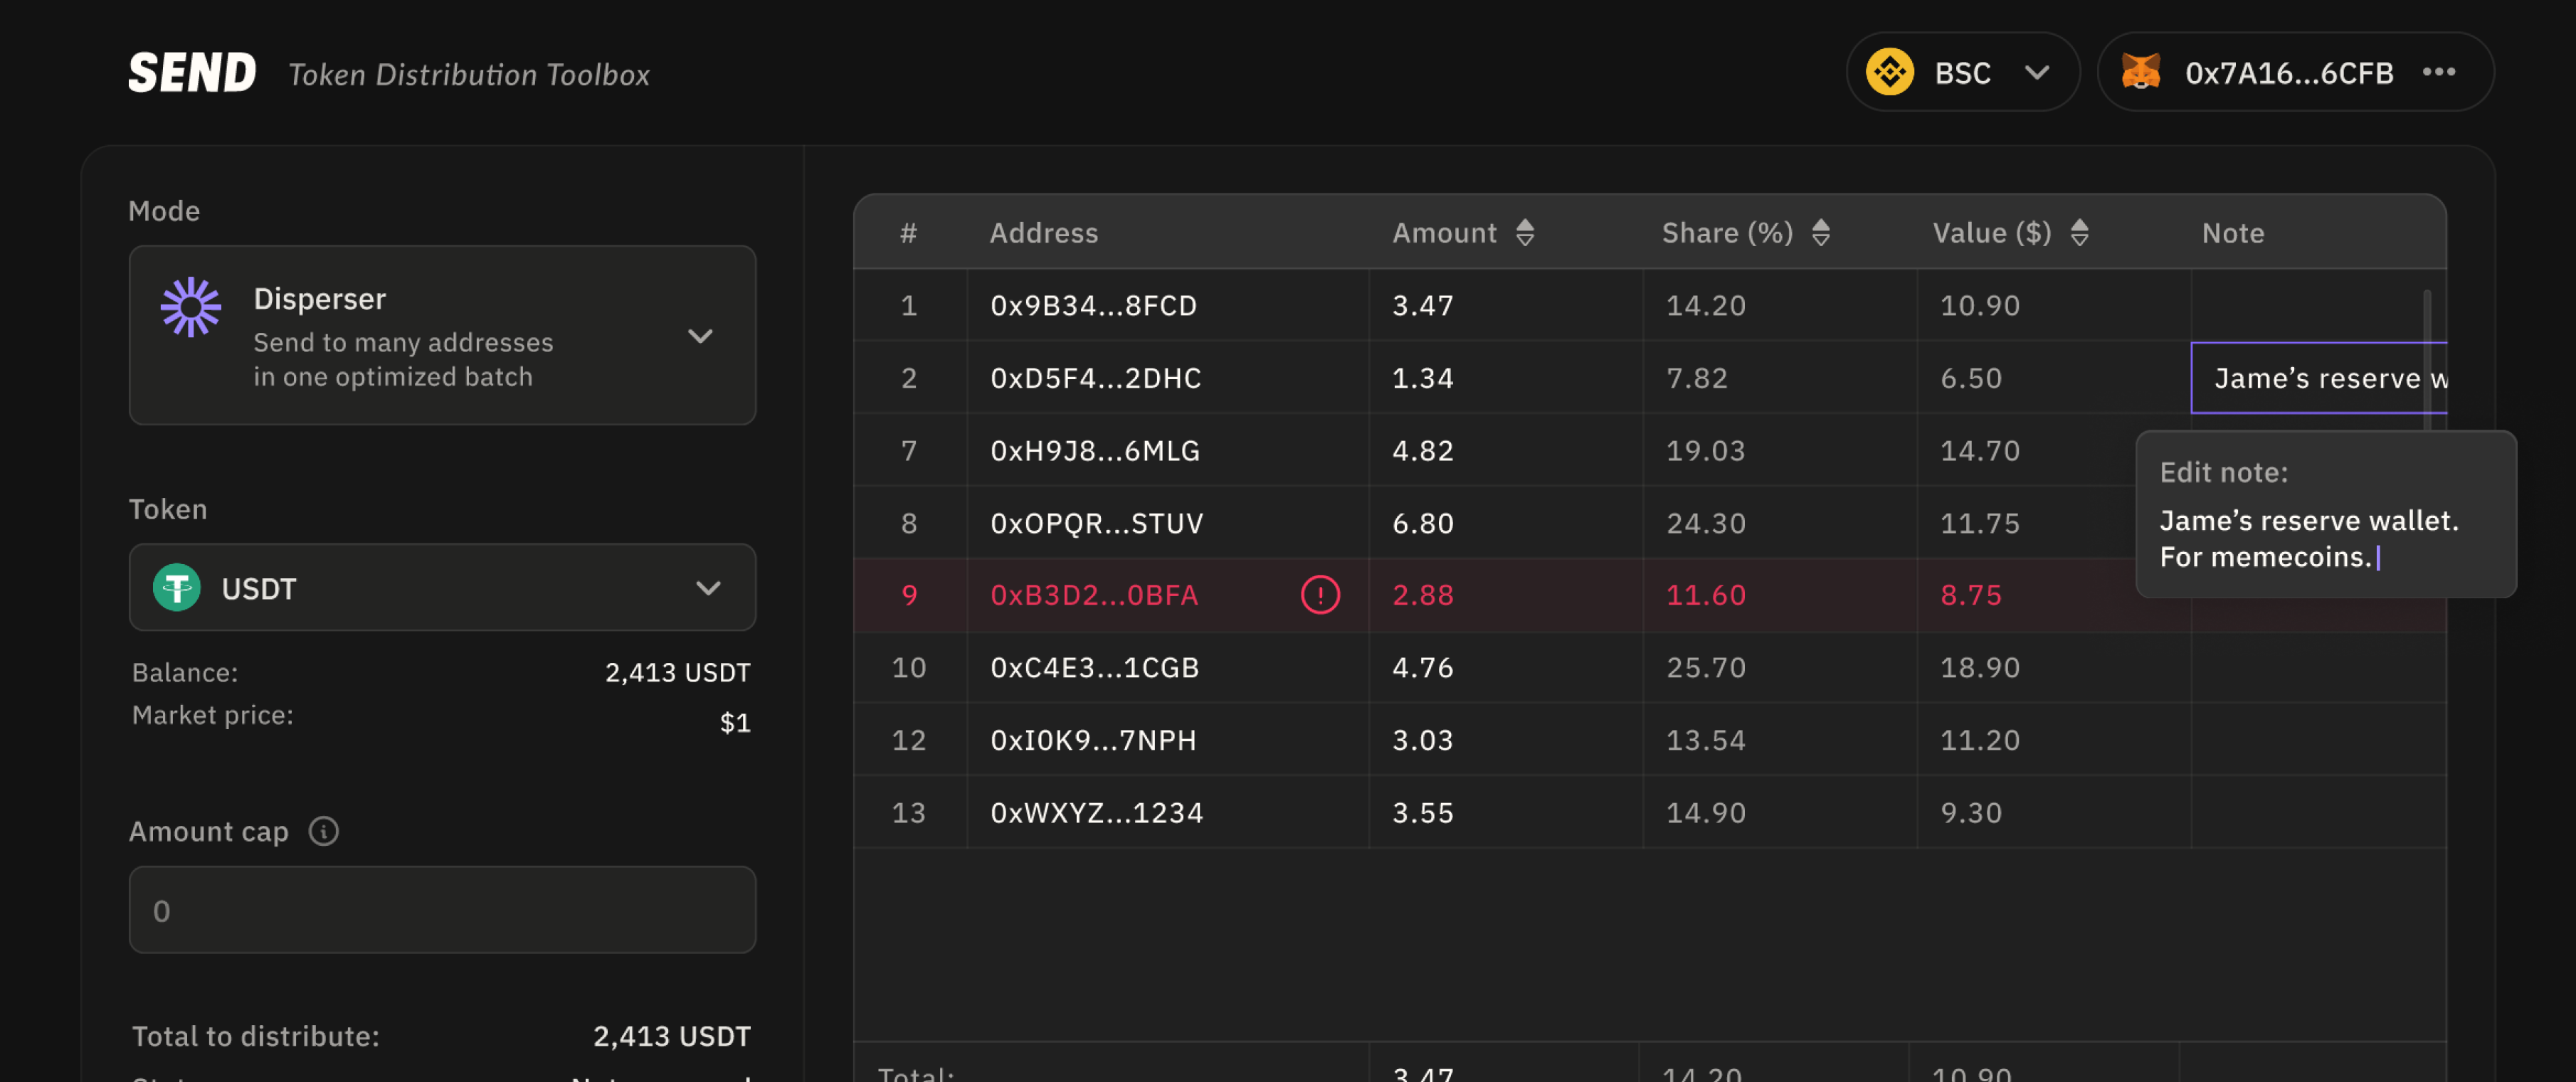2576x1082 pixels.
Task: Expand the Disperser mode dropdown
Action: click(700, 336)
